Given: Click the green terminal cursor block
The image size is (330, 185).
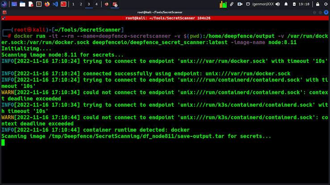Looking at the screenshot, I should click(x=3, y=142).
